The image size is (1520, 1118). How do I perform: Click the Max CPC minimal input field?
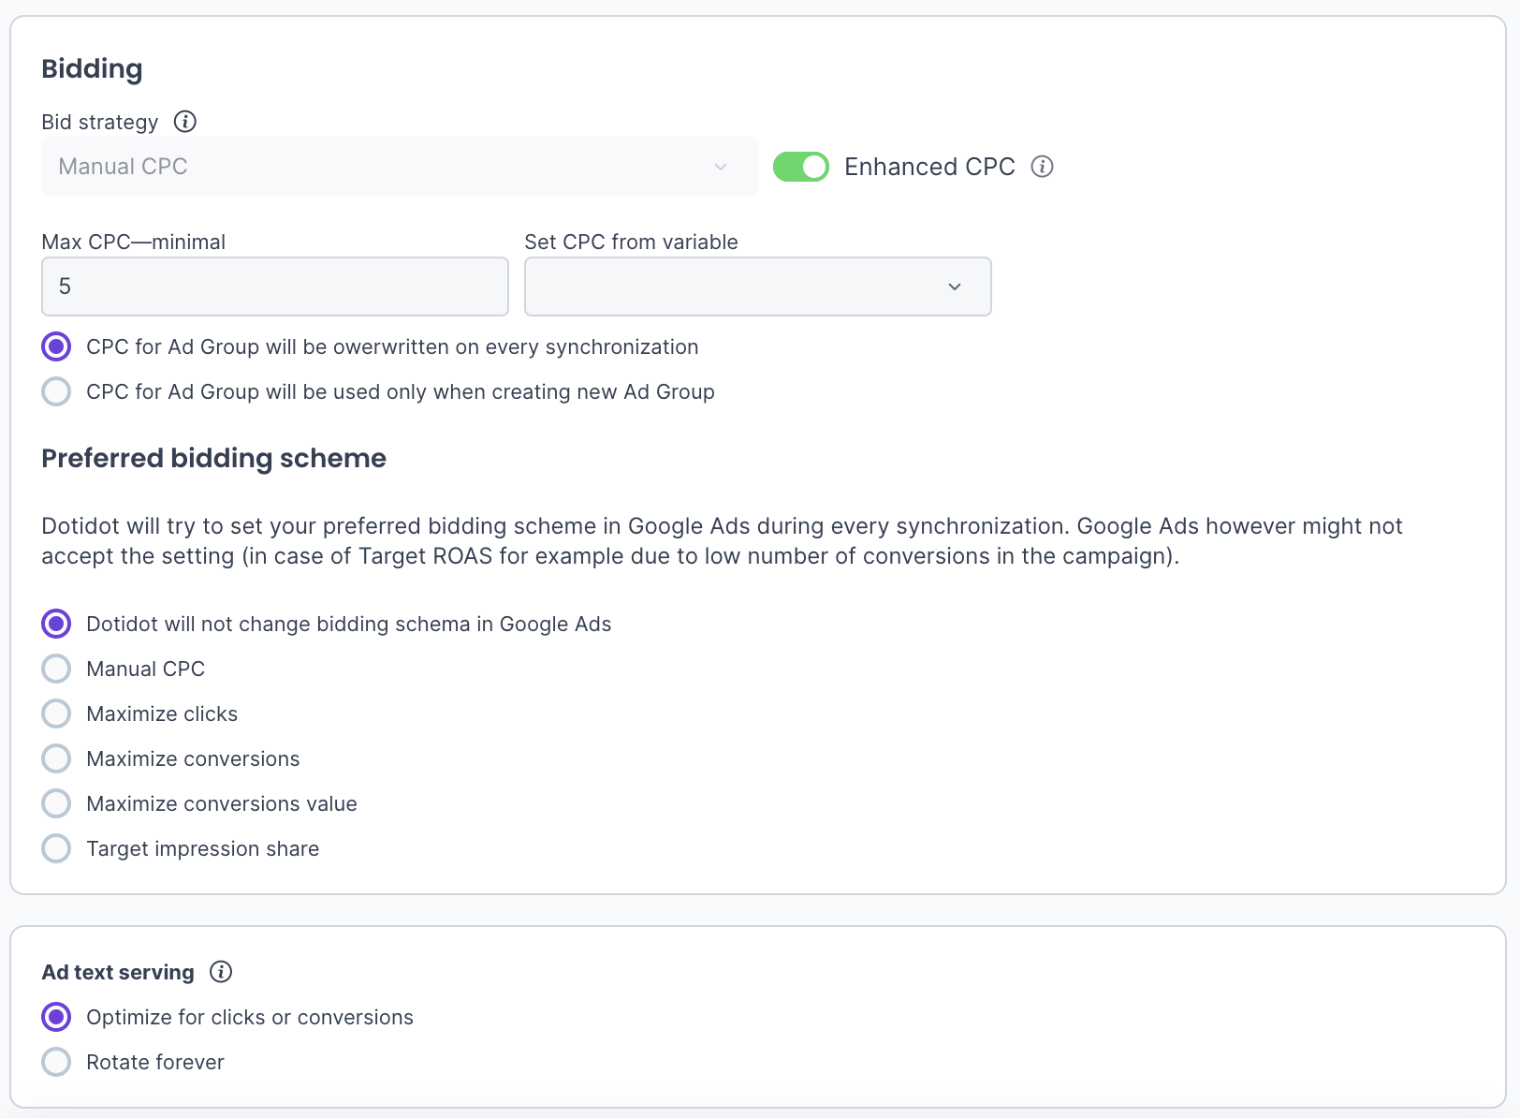tap(274, 287)
